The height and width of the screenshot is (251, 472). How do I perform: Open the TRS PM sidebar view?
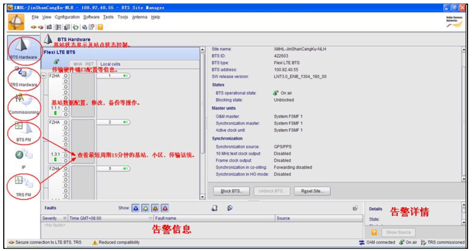24,186
